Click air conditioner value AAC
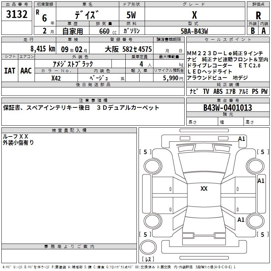The image size is (271, 271). pyautogui.click(x=26, y=71)
